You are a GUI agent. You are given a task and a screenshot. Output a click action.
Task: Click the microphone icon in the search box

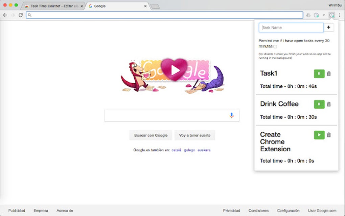[x=231, y=115]
